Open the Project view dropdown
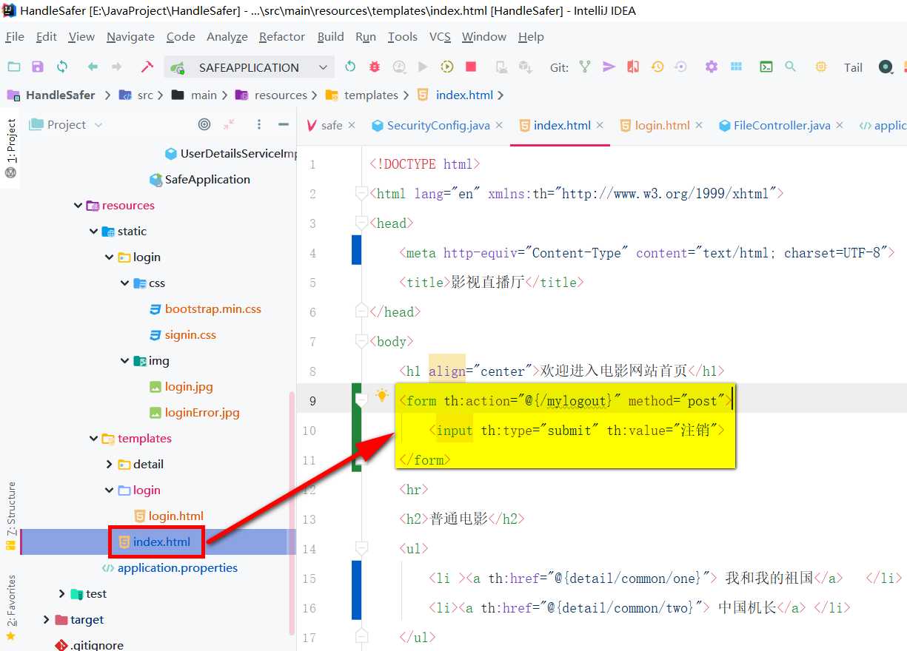907x651 pixels. click(65, 124)
